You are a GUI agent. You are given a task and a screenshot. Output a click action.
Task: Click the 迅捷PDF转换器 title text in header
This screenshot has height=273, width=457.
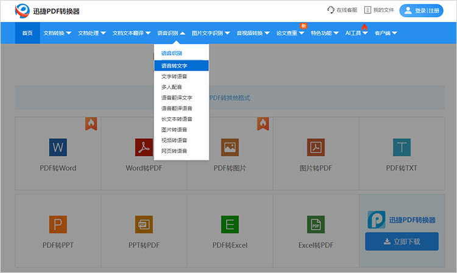click(x=56, y=11)
